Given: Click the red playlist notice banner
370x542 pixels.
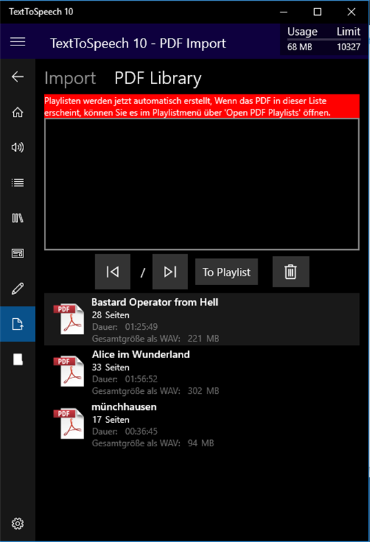Looking at the screenshot, I should [x=202, y=107].
